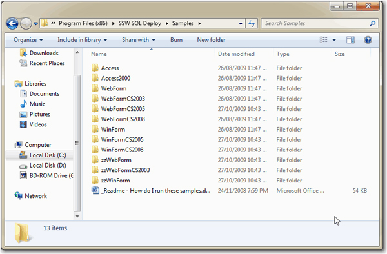Open the recent locations history dropdown arrow
This screenshot has width=387, height=254.
coord(35,24)
